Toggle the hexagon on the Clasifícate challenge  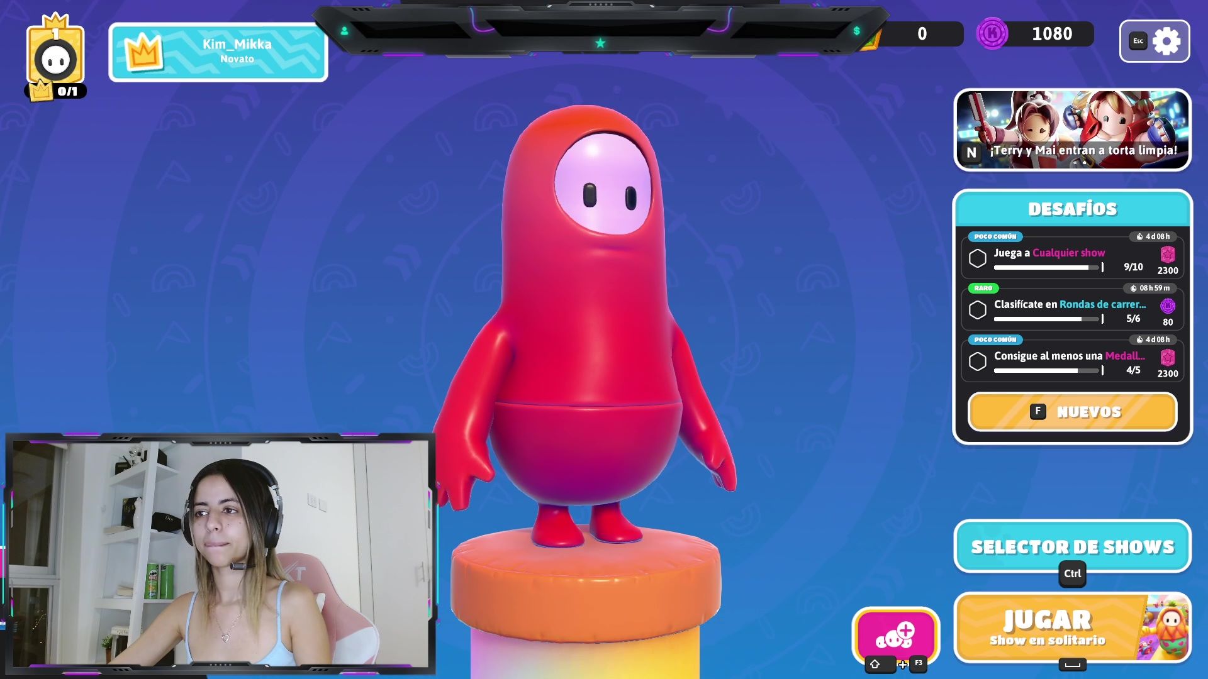pos(979,311)
